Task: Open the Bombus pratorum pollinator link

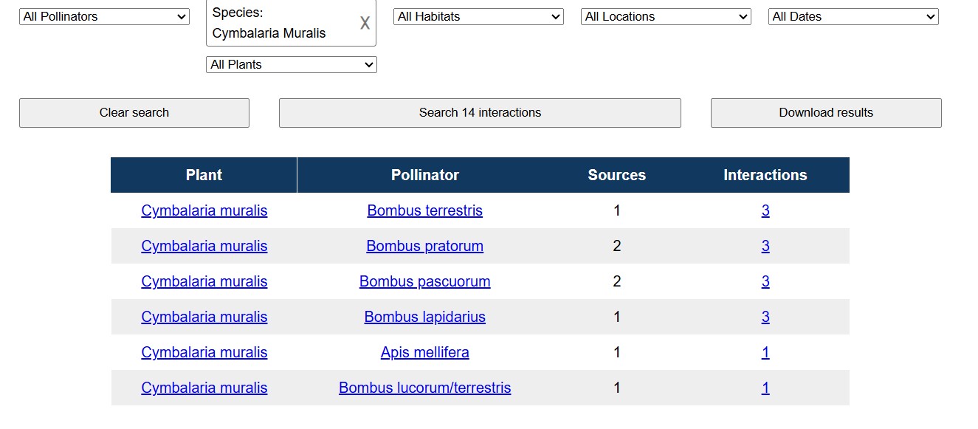Action: (x=424, y=246)
